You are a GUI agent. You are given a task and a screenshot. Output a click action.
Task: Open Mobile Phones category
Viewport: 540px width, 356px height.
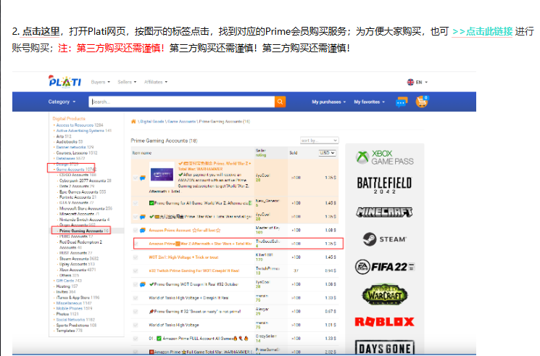[74, 308]
